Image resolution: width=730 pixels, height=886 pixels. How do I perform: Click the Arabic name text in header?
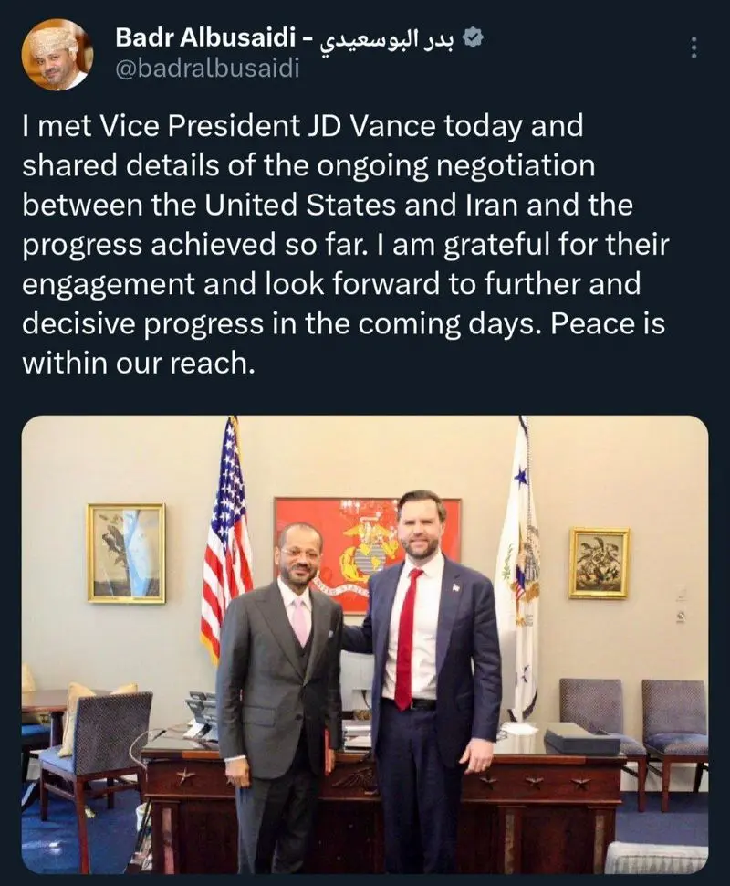point(388,37)
